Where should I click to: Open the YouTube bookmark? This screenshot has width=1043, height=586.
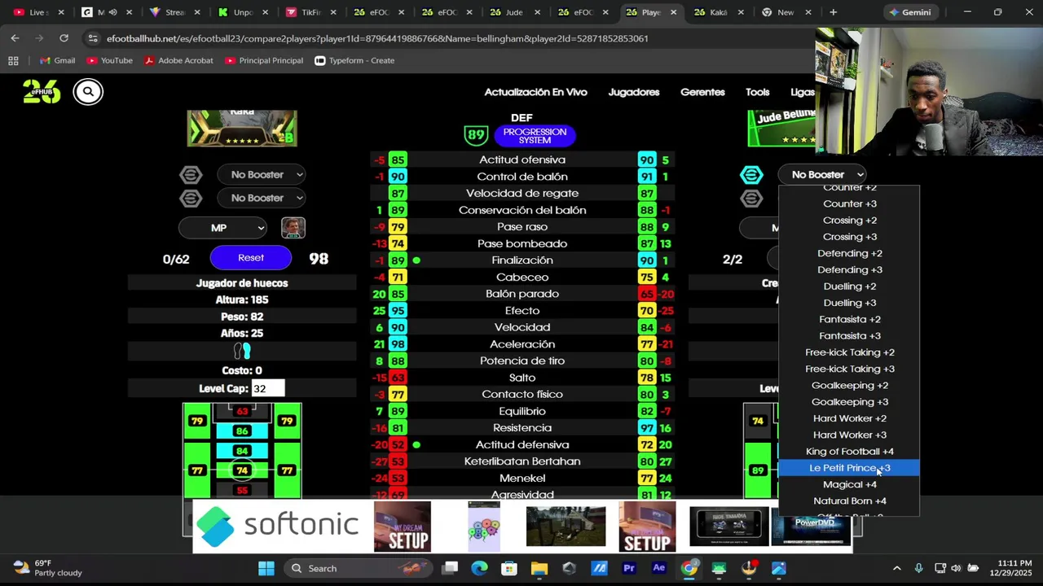(109, 60)
